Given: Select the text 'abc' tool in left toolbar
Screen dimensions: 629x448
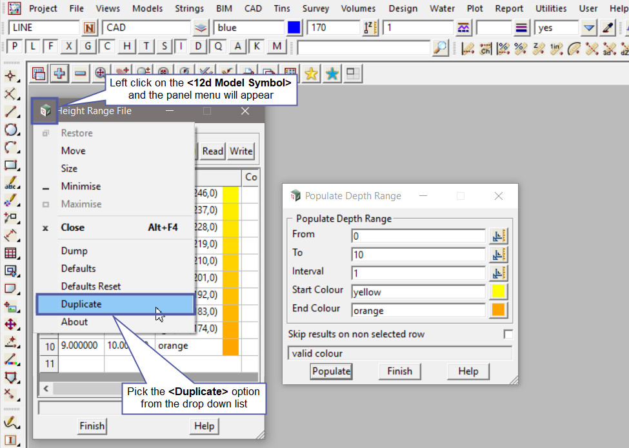Looking at the screenshot, I should coord(11,183).
